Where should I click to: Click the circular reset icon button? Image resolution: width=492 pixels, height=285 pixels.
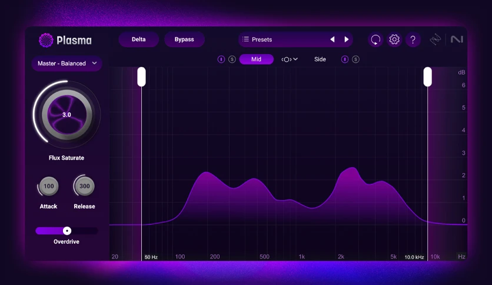[x=375, y=39]
